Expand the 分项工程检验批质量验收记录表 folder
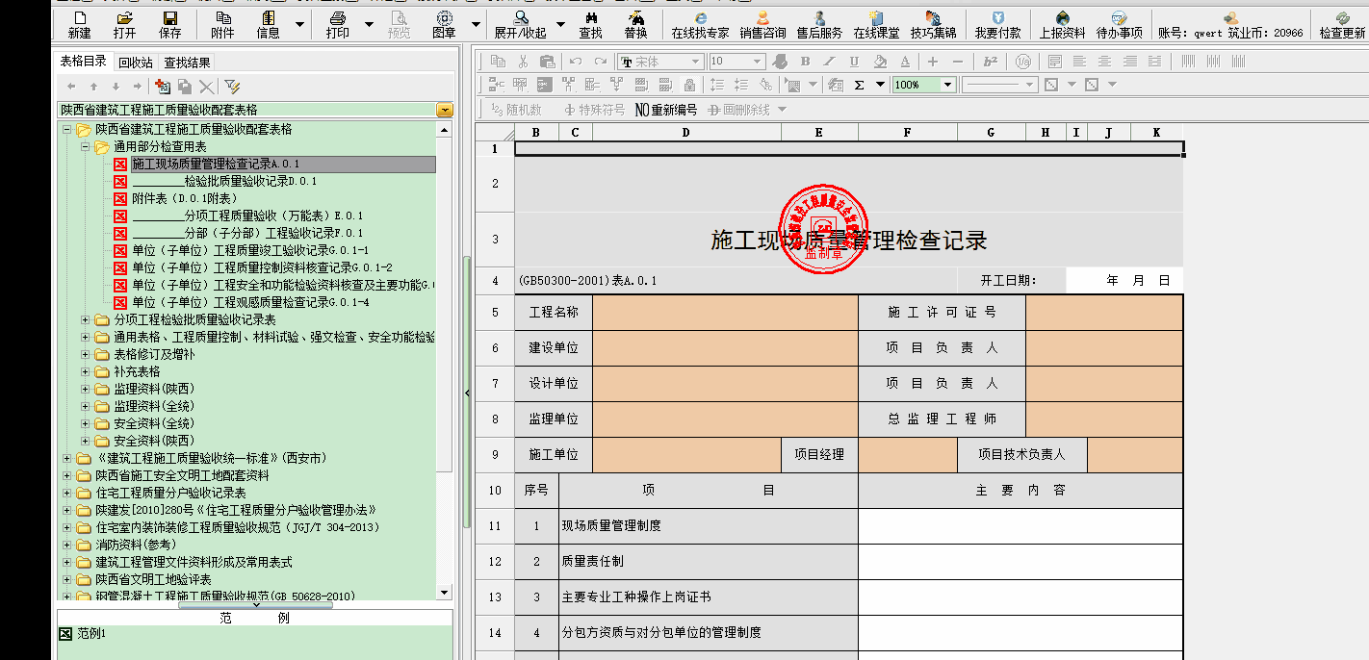1369x660 pixels. click(x=86, y=319)
